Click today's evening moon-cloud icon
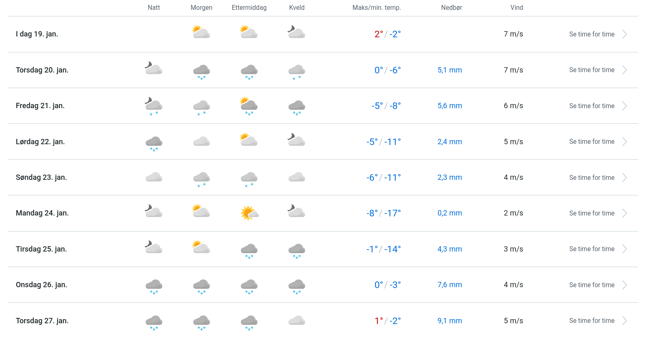 coord(296,32)
